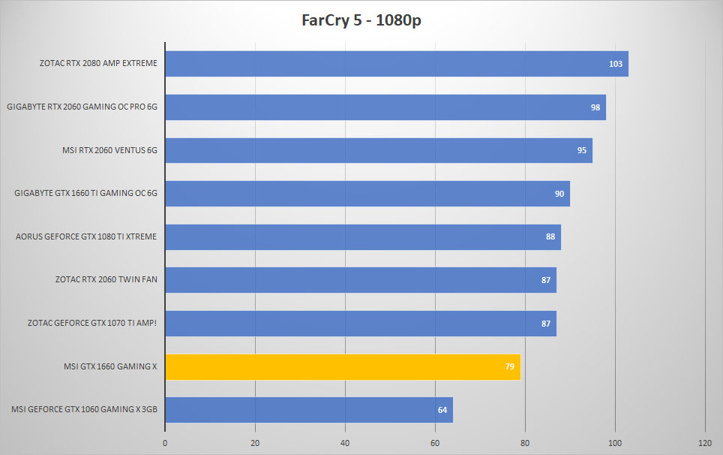
Task: Click the data value 64
Action: point(442,410)
